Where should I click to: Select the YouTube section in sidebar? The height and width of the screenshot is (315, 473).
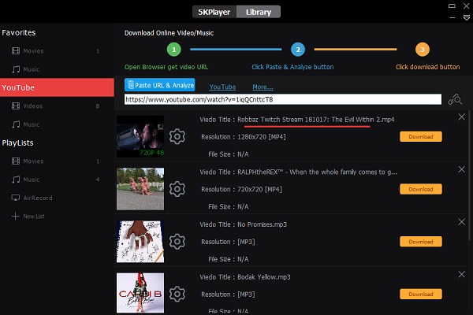coord(57,87)
